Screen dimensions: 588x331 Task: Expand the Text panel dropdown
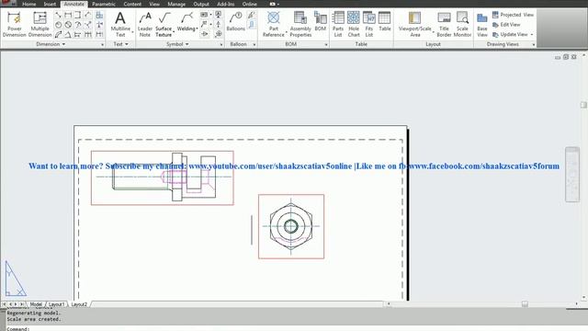tap(120, 44)
